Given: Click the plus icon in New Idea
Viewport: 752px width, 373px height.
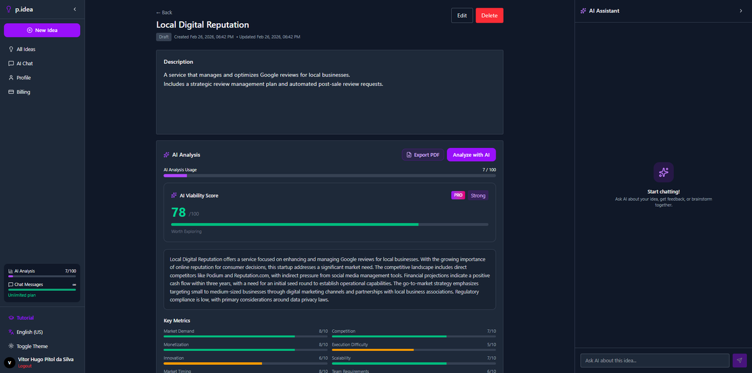Looking at the screenshot, I should point(29,30).
